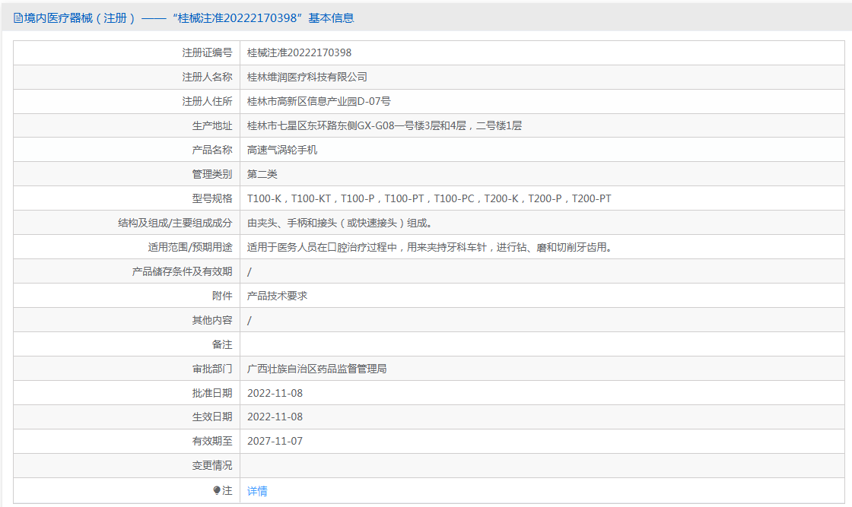Image resolution: width=852 pixels, height=507 pixels.
Task: Click the 有效期至 label
Action: coord(212,442)
